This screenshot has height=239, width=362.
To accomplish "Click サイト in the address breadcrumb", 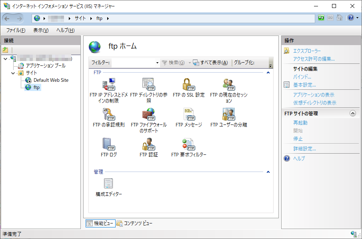I will (80, 18).
